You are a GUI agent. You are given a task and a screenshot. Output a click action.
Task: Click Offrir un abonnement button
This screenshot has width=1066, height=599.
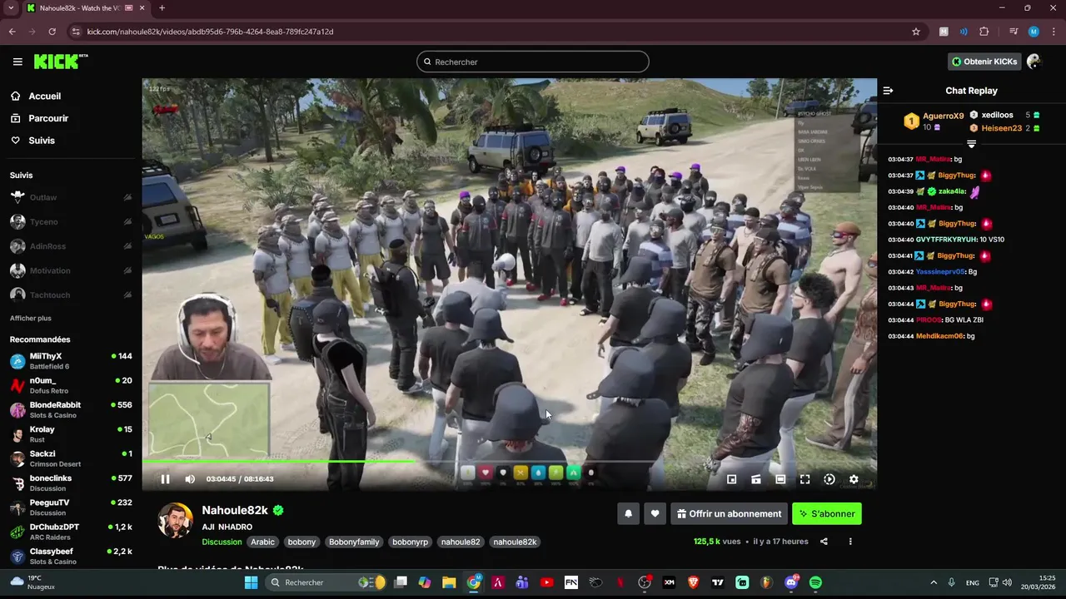pyautogui.click(x=730, y=514)
